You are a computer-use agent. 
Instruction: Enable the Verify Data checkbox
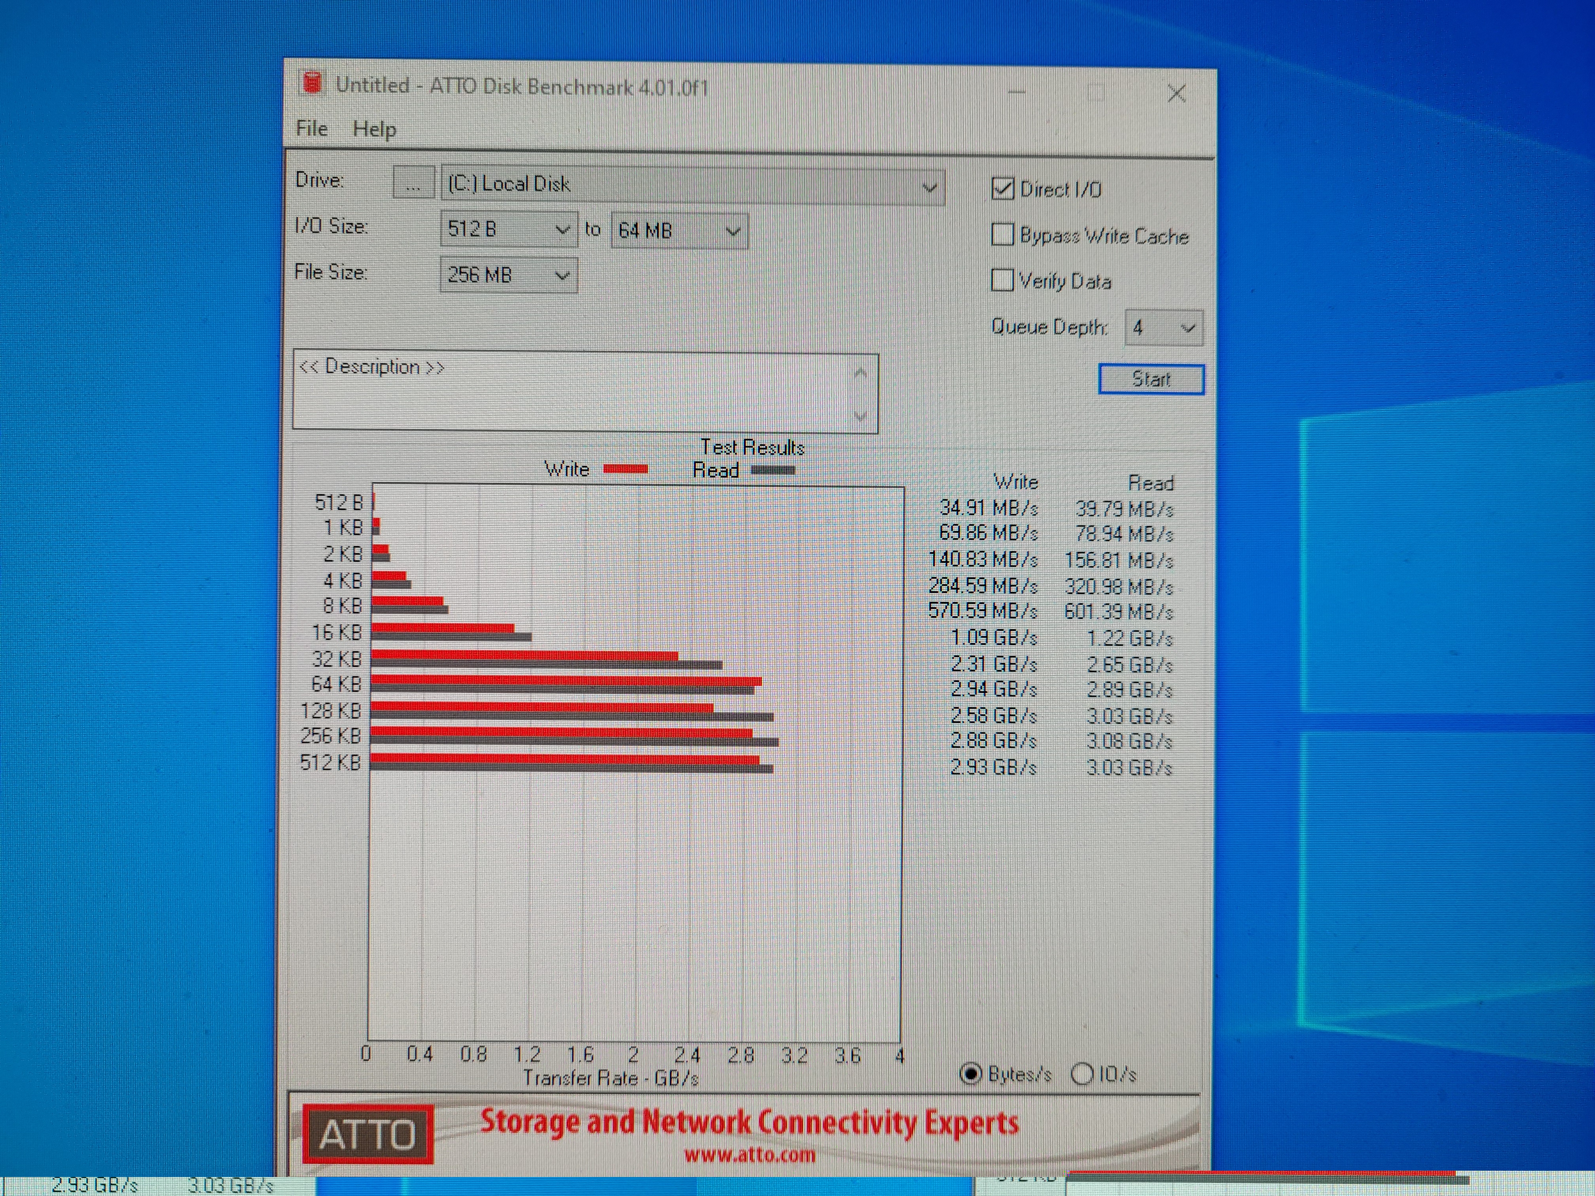1002,280
